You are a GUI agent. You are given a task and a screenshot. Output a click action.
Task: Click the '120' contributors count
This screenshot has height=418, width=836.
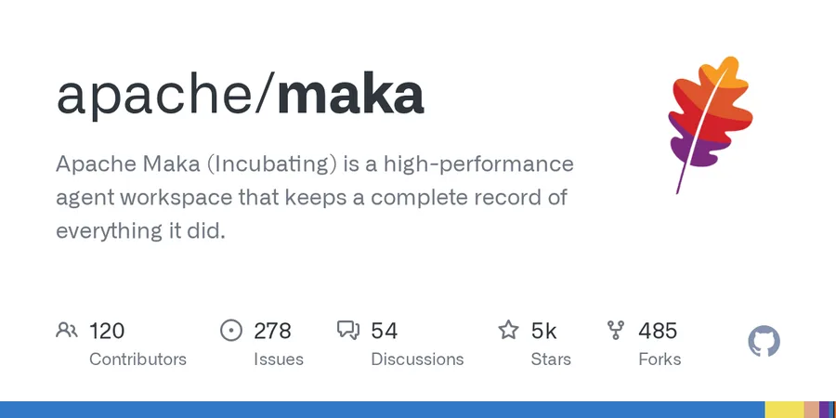coord(107,331)
